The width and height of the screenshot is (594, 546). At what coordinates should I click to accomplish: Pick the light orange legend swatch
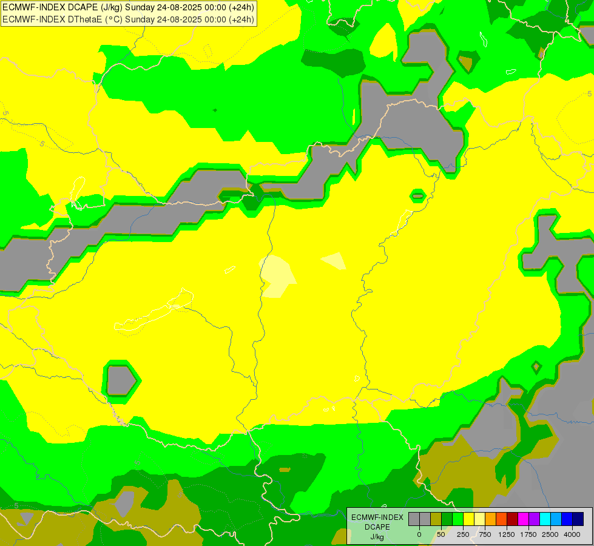coord(491,519)
